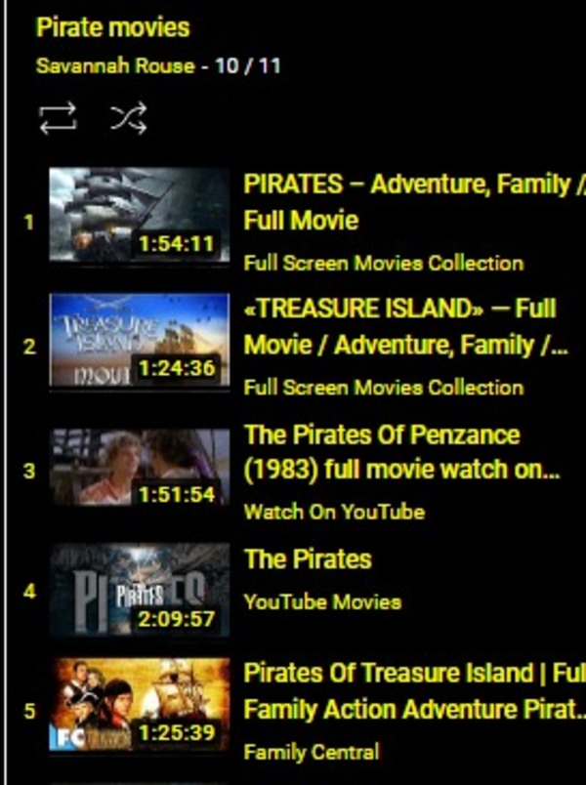Open the Family Central channel name

311,752
